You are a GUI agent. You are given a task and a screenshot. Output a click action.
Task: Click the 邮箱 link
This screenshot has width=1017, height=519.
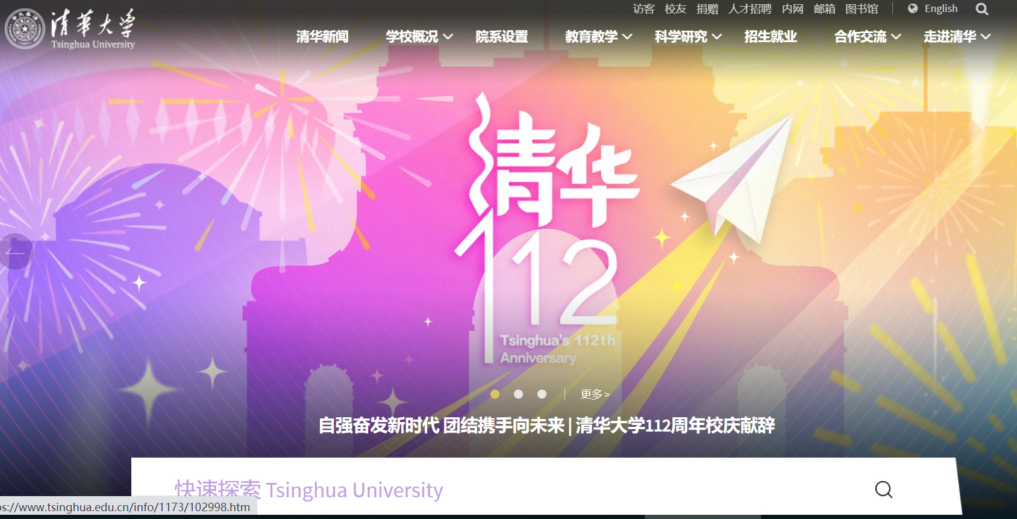[825, 8]
